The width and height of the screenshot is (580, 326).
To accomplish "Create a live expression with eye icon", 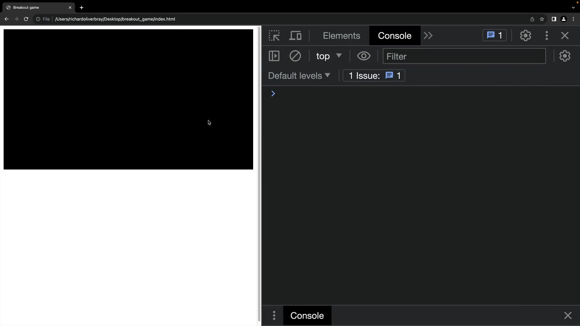I will click(364, 56).
